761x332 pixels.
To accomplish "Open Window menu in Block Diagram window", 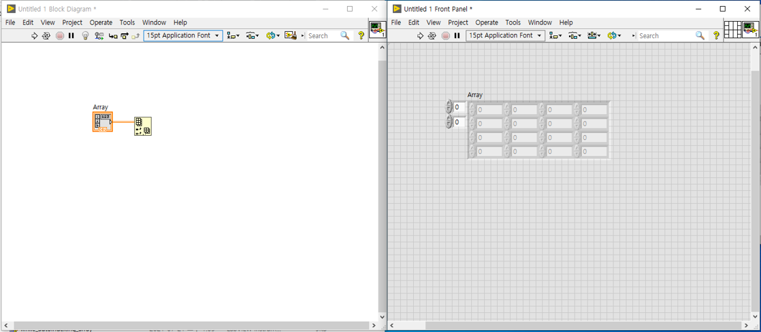I will [x=155, y=22].
